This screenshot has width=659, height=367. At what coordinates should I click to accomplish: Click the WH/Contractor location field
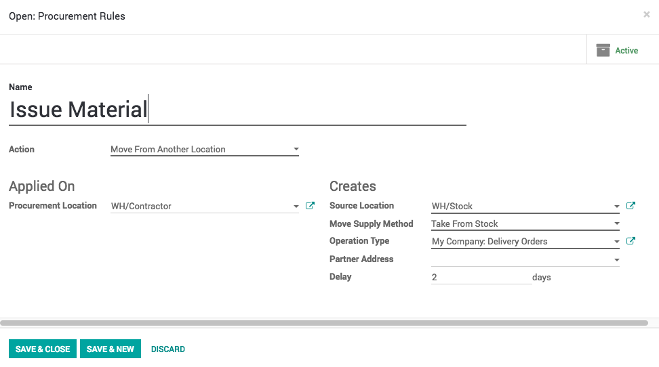click(200, 206)
